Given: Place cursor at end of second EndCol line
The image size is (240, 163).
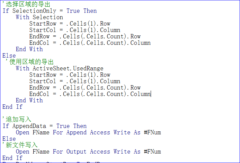Looking at the screenshot, I should (x=151, y=94).
